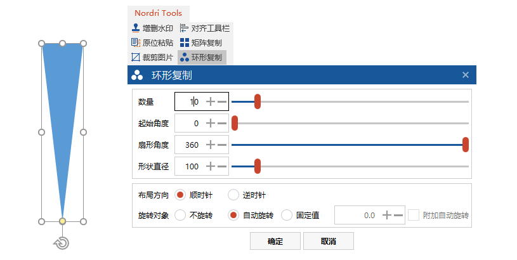517x260 pixels.
Task: Decrease the fixed rotation value with minus
Action: 398,215
